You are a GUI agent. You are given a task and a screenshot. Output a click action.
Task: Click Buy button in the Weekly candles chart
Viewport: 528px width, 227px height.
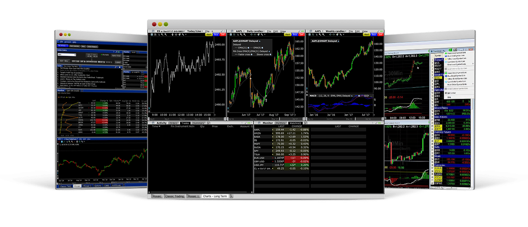(374, 35)
